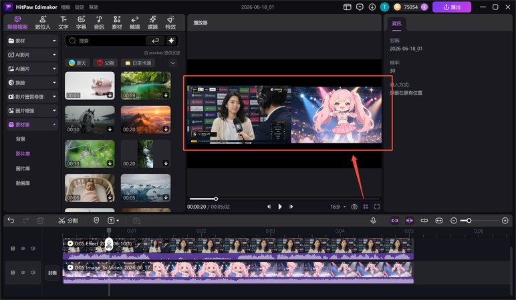Undo the last edit
Viewport: 516px width, 300px height.
coord(11,221)
